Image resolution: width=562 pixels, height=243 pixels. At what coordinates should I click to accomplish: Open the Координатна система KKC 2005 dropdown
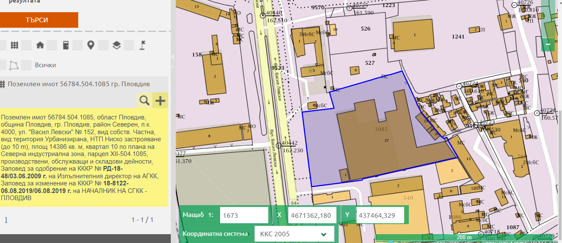pos(294,234)
